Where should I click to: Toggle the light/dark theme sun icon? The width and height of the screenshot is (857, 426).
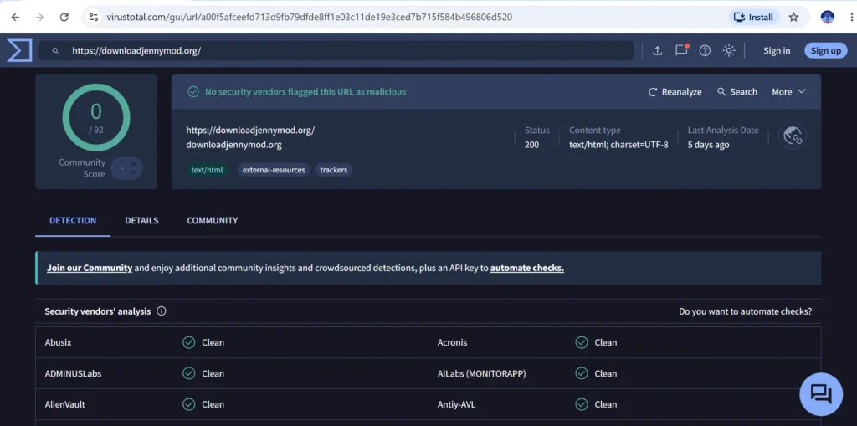pyautogui.click(x=729, y=51)
